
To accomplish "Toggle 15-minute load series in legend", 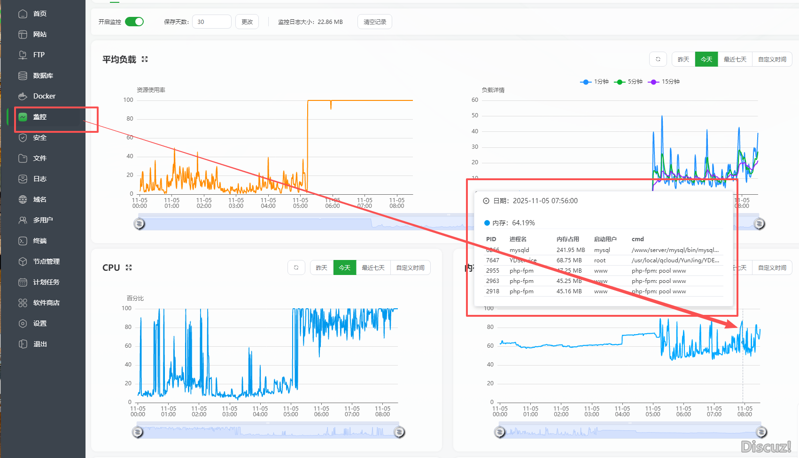I will coord(664,82).
